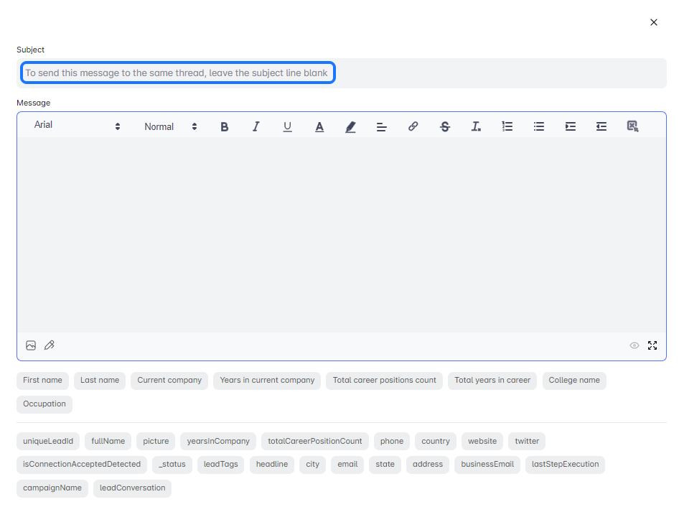Screen dimensions: 679x512
Task: Insert the First name variable
Action: pyautogui.click(x=42, y=381)
